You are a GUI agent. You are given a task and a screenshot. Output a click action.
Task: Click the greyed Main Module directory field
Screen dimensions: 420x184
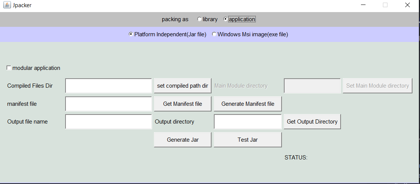pyautogui.click(x=312, y=86)
